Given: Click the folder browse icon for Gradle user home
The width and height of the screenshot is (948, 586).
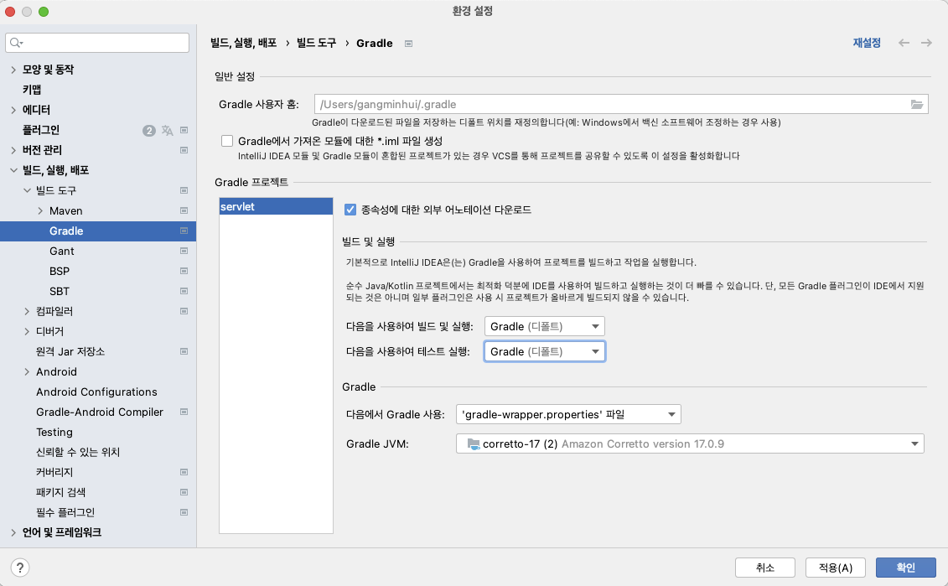Looking at the screenshot, I should 916,105.
